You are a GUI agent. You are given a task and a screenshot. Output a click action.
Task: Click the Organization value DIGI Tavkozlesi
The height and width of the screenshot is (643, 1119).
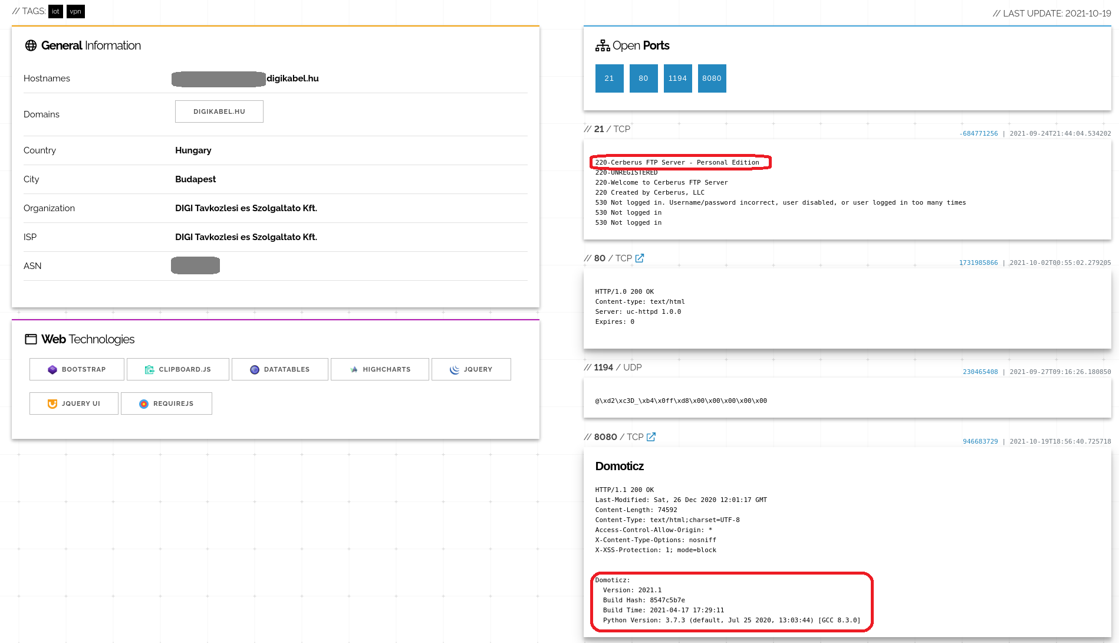coord(246,208)
